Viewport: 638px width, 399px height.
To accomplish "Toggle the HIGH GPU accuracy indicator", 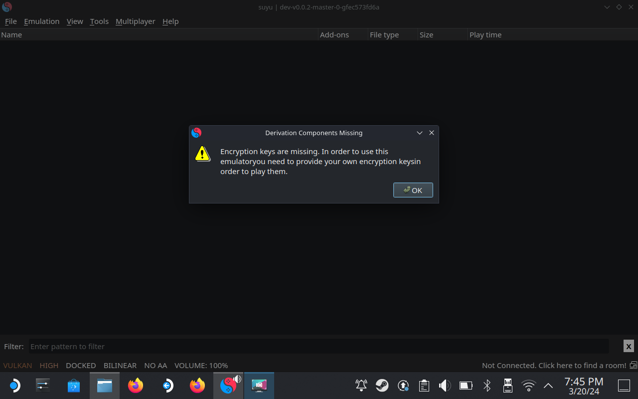I will pyautogui.click(x=49, y=366).
